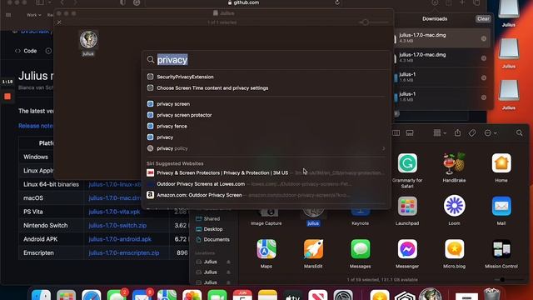This screenshot has height=300, width=533.
Task: Open MarsEdit app in Finder window
Action: click(313, 249)
